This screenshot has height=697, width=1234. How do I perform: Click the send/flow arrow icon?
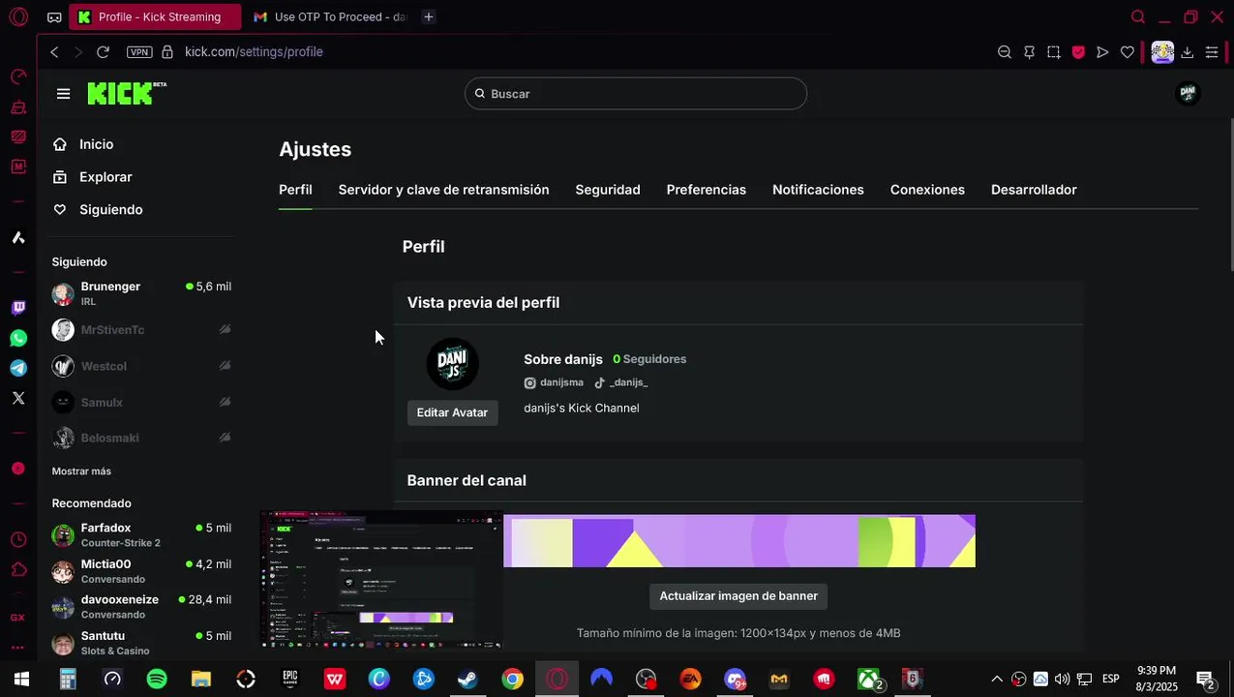click(x=1102, y=52)
